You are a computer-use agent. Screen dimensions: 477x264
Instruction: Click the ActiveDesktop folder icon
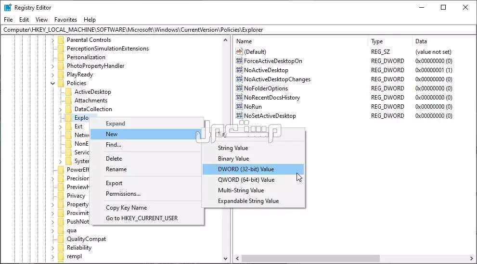coord(69,92)
